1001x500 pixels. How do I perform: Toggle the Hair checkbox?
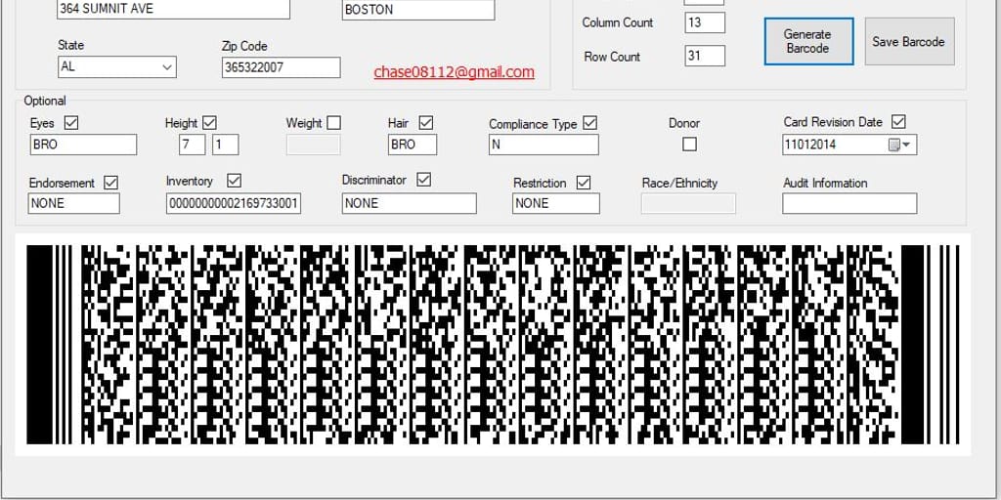point(425,123)
